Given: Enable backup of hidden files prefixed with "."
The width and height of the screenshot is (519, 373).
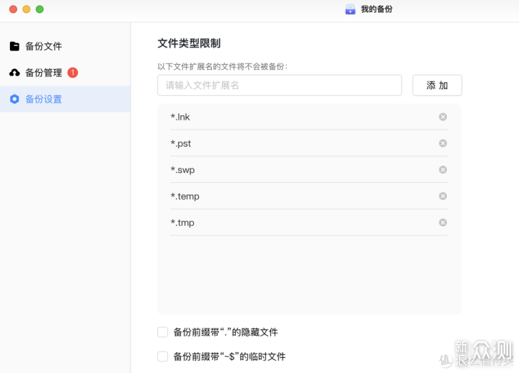Looking at the screenshot, I should (162, 332).
